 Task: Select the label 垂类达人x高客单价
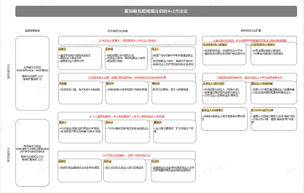[x=213, y=110]
